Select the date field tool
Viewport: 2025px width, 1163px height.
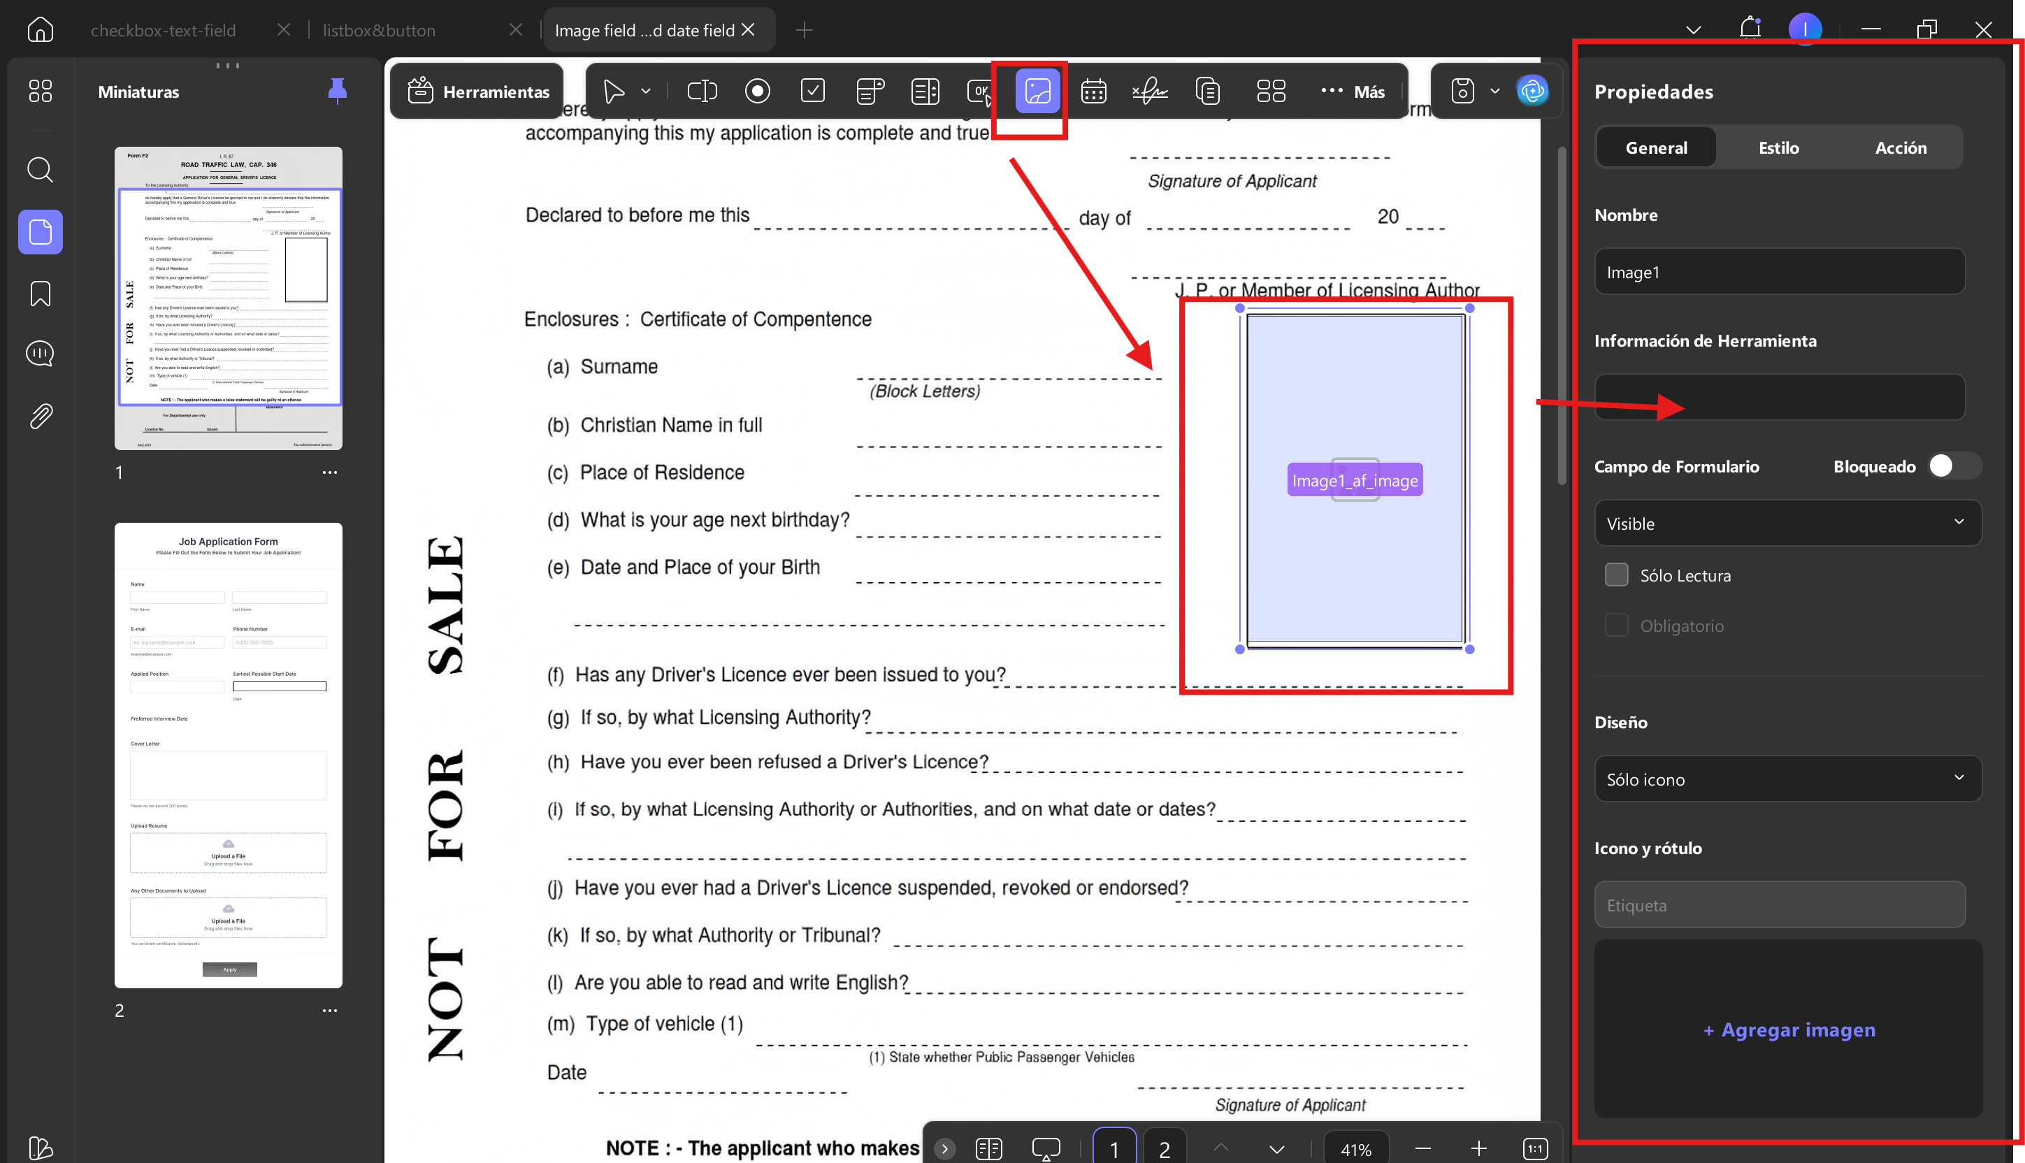click(x=1093, y=91)
